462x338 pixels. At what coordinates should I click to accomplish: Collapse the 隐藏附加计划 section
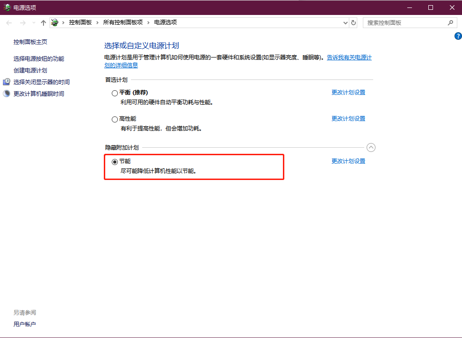click(371, 147)
